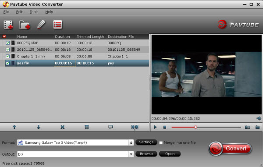Start conversion with the Convert button
This screenshot has height=167, width=263.
point(230,149)
